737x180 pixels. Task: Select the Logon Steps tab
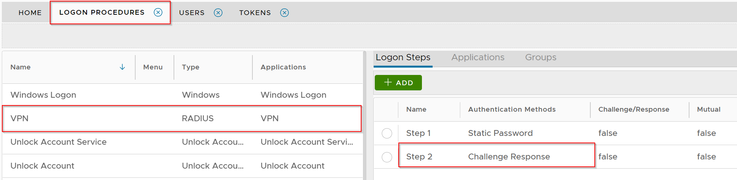point(403,58)
